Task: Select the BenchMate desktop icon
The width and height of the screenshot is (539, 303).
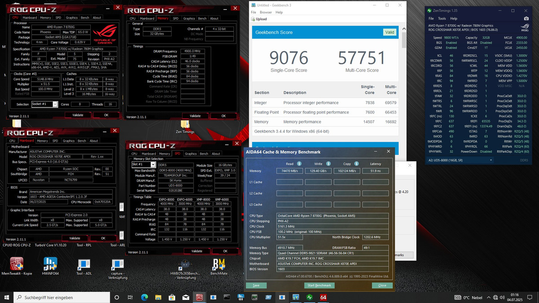Action: tap(219, 267)
